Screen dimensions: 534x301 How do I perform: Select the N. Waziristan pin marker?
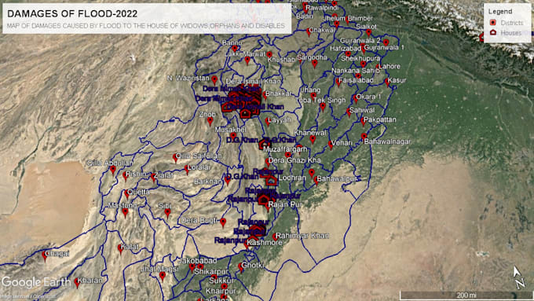[x=214, y=80]
